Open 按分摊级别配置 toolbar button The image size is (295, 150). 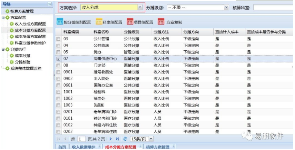coord(74,22)
